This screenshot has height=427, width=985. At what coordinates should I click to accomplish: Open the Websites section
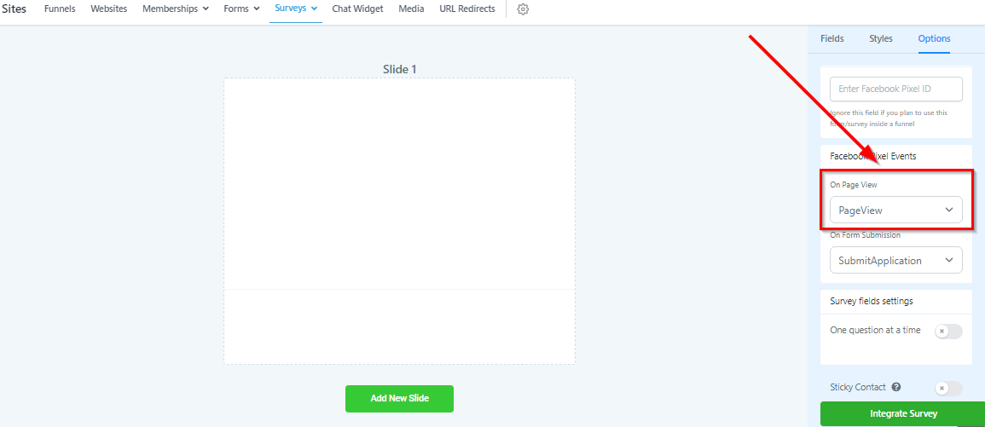pos(108,9)
